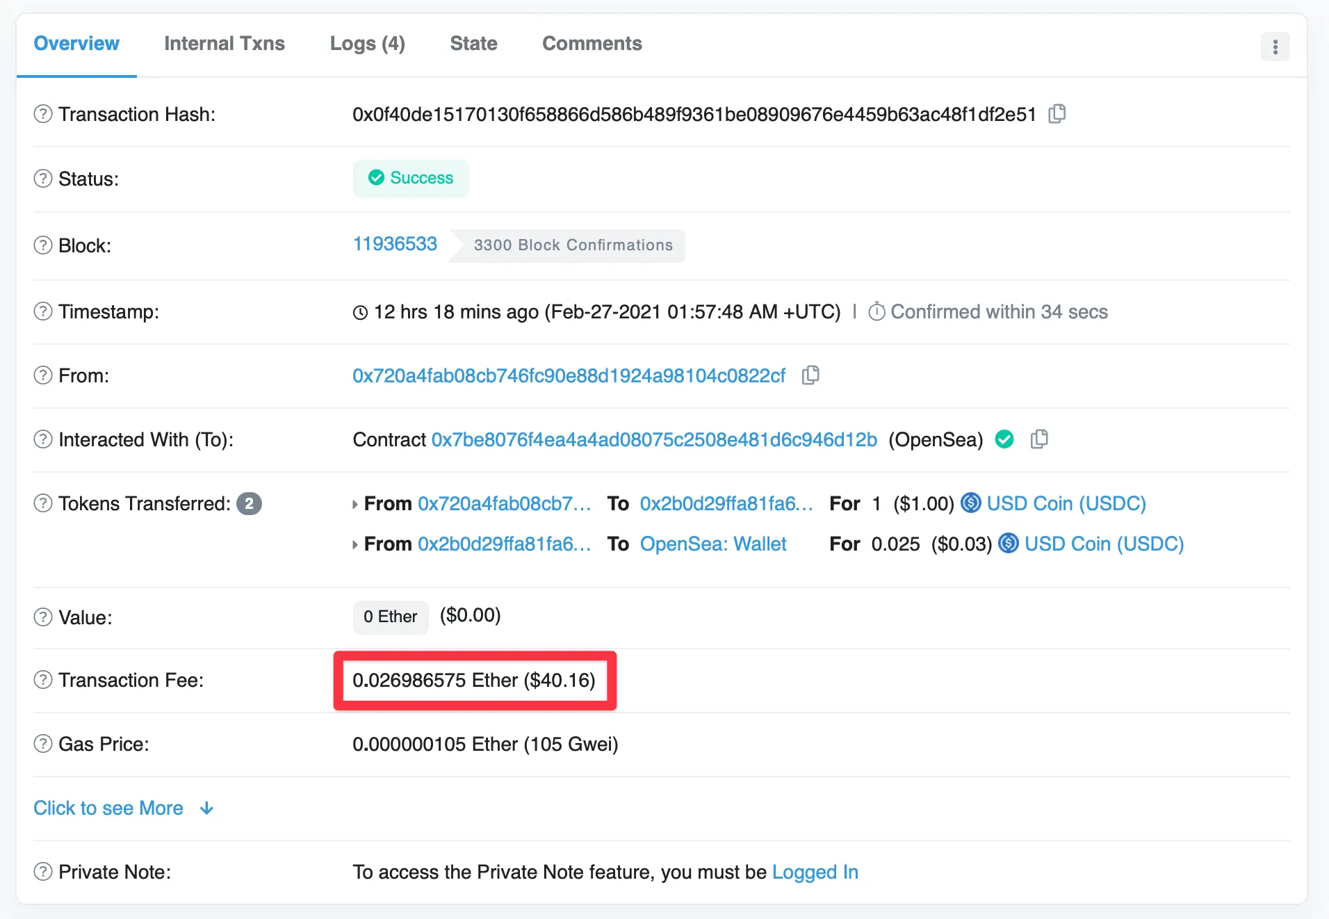Copy the From address
The height and width of the screenshot is (919, 1329).
(x=810, y=375)
